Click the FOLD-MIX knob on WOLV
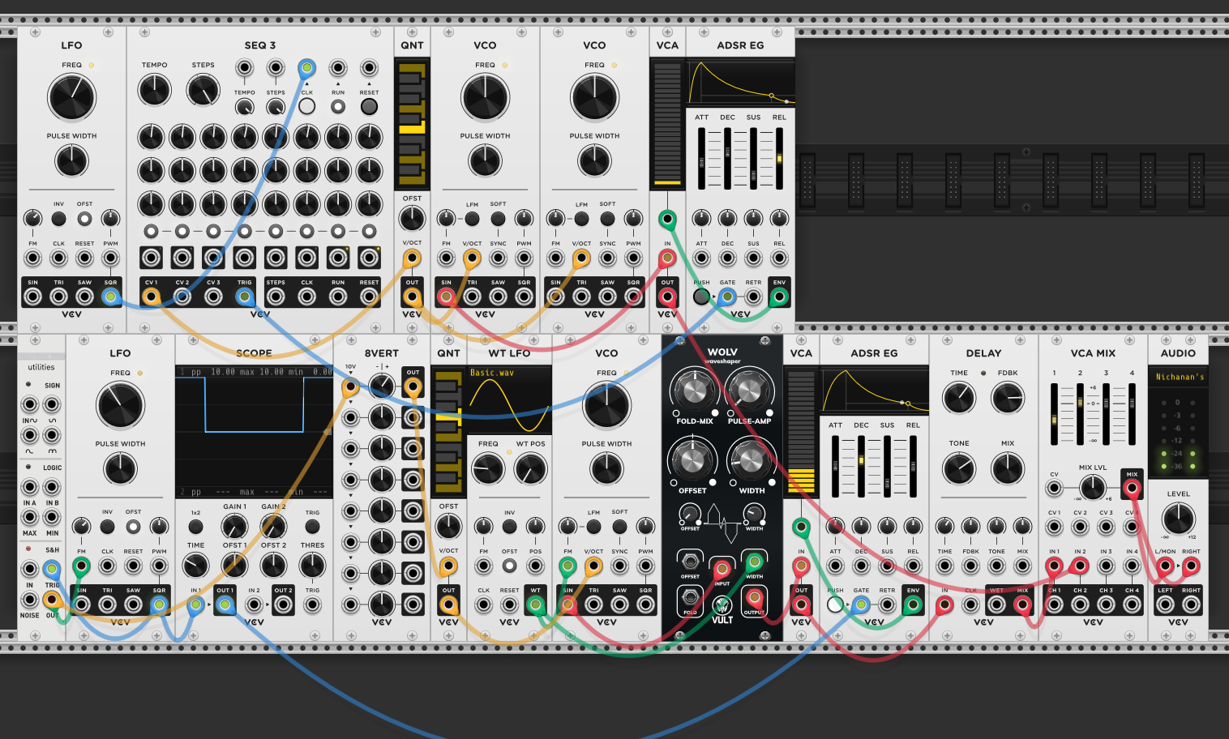The image size is (1229, 739). tap(695, 391)
